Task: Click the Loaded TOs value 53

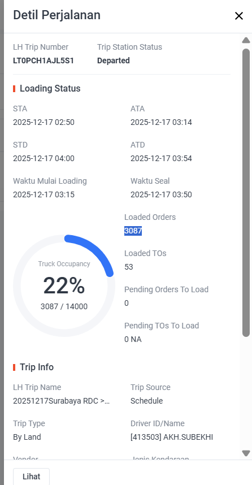Action: pyautogui.click(x=129, y=267)
